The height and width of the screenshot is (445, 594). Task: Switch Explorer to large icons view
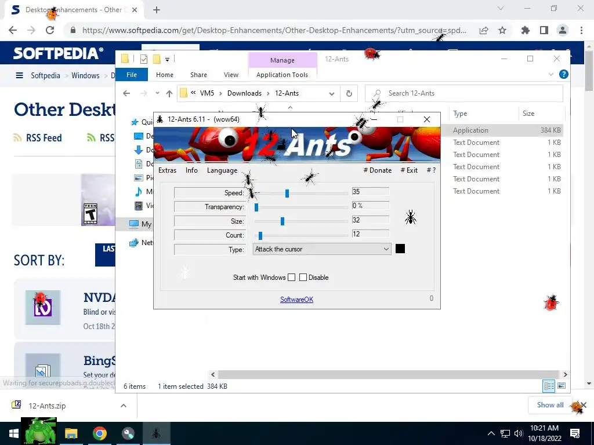click(562, 386)
